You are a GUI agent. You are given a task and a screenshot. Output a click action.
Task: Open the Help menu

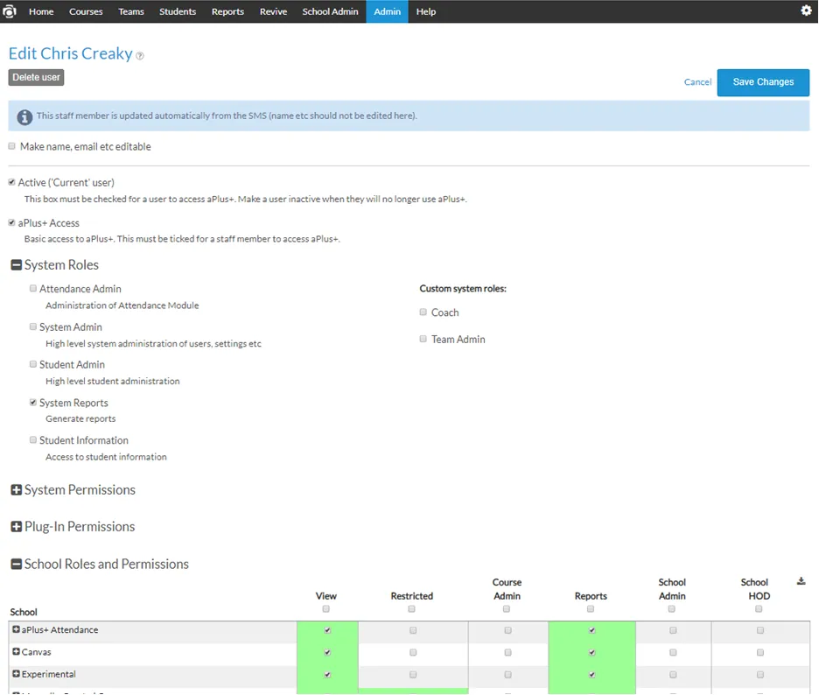426,11
